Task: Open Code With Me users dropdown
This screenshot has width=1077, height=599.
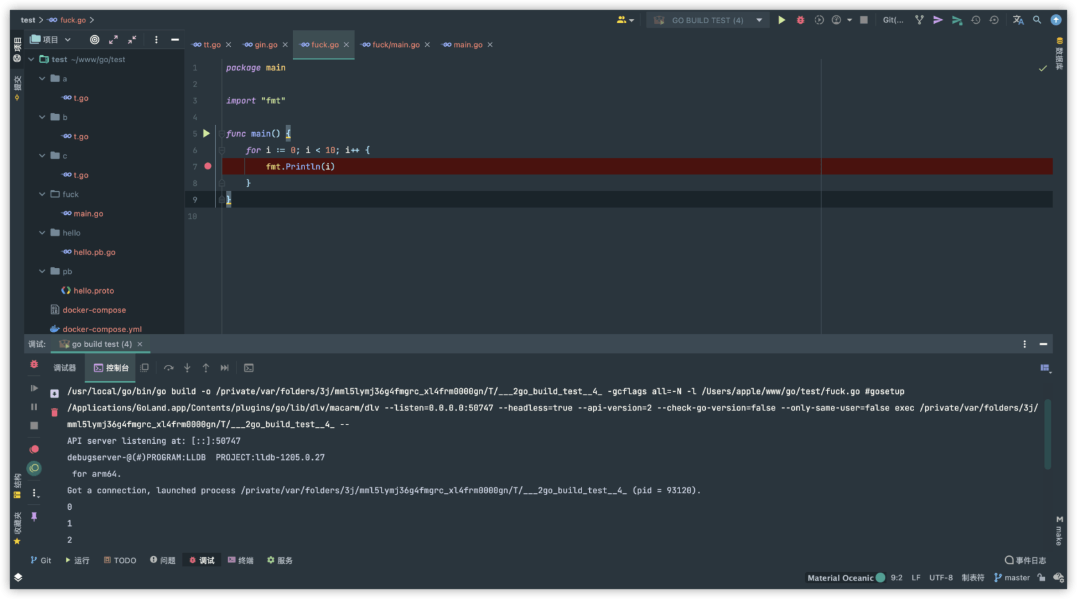Action: [x=625, y=20]
